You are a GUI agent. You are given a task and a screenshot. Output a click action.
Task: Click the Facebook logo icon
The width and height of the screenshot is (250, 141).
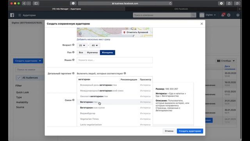click(12, 15)
